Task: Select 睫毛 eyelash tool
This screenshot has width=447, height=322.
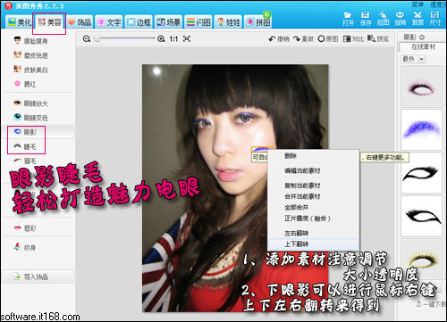Action: tap(25, 146)
